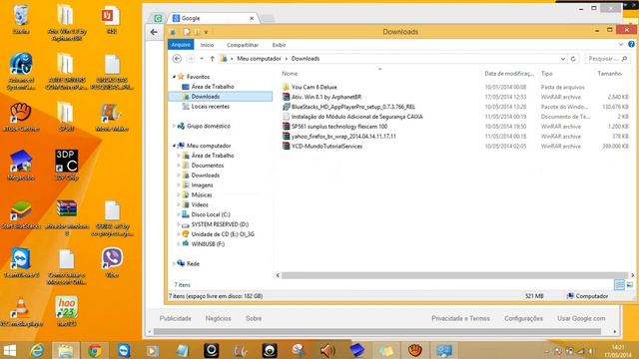The image size is (639, 359).
Task: Select SYSTEM RESERVED (D:) drive in tree
Action: pos(216,224)
